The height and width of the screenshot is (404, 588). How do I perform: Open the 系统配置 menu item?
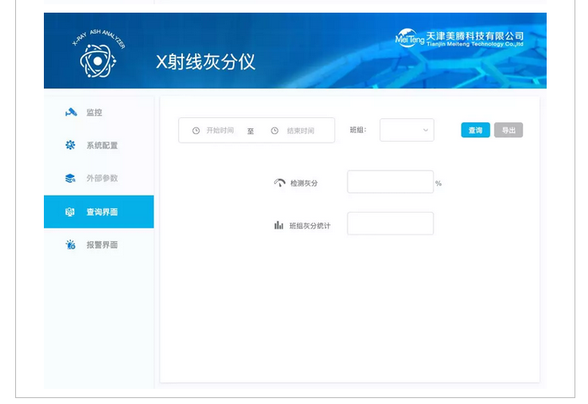click(99, 145)
